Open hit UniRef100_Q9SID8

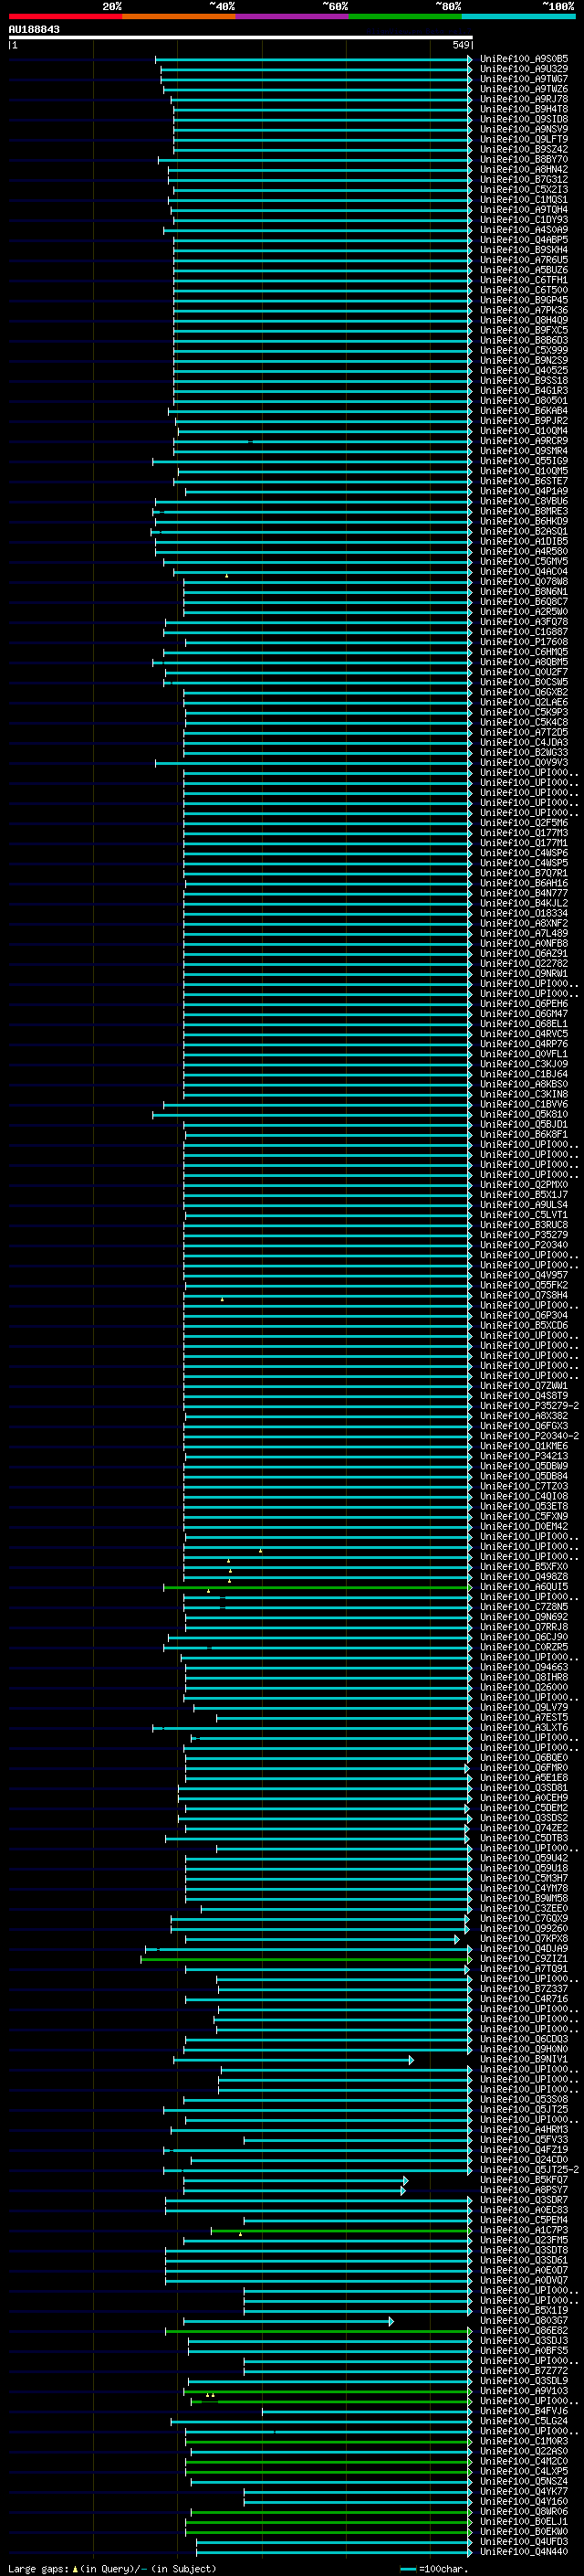point(524,119)
